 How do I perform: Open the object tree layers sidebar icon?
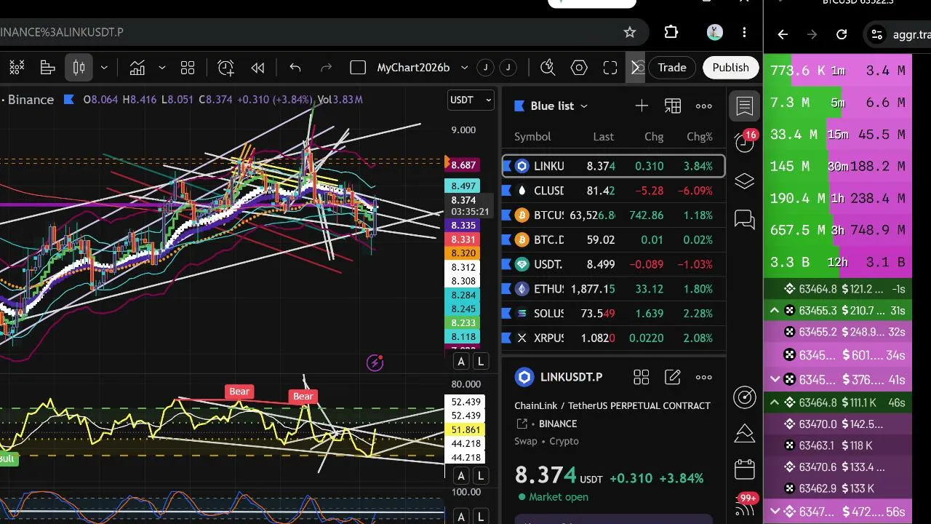[x=745, y=181]
